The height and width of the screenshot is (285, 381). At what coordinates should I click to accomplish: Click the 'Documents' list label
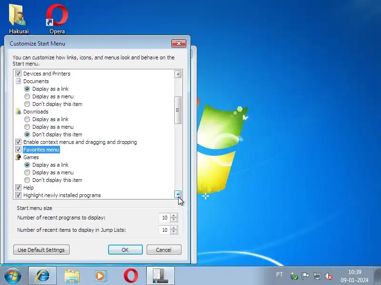click(x=36, y=81)
